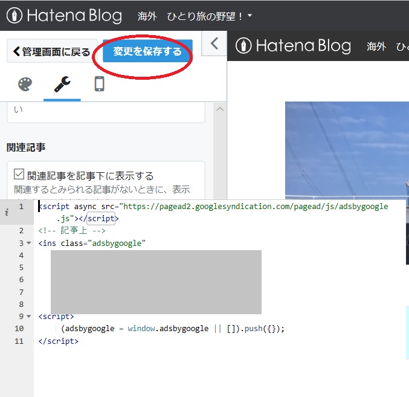
Task: Click the ins class adsbygoogle line
Action: [92, 243]
